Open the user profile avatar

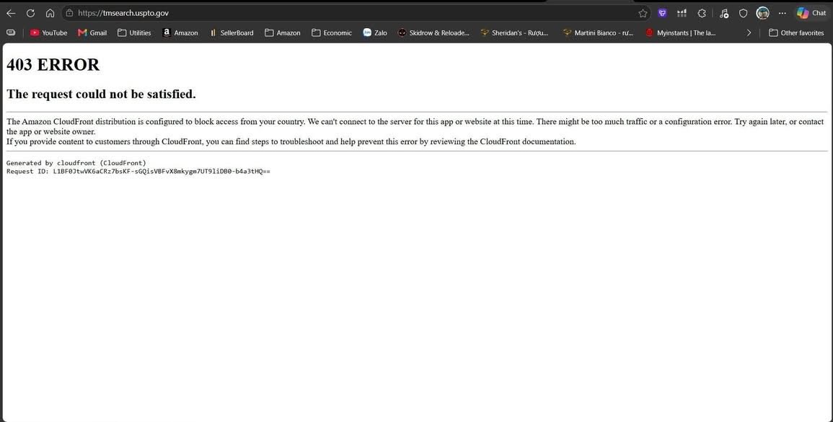click(x=763, y=13)
